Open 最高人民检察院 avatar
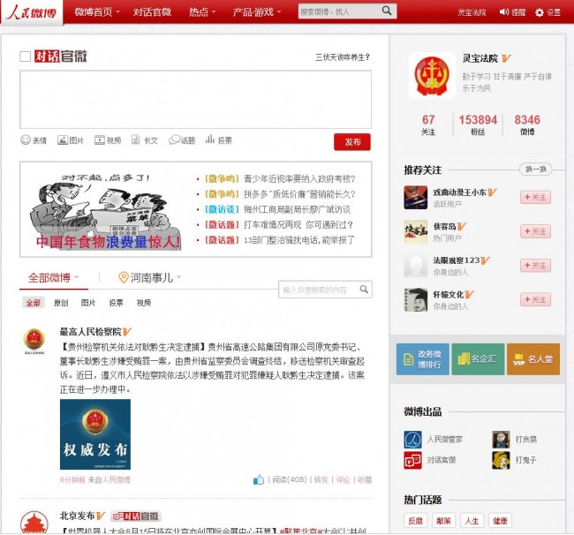 (x=34, y=341)
